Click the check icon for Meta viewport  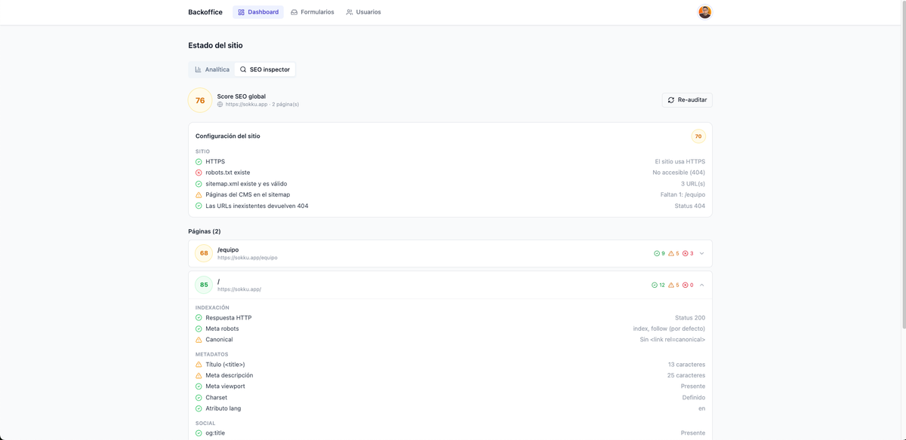point(199,387)
